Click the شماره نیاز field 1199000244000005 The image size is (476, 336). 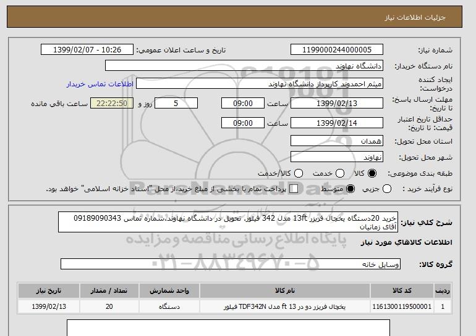337,50
